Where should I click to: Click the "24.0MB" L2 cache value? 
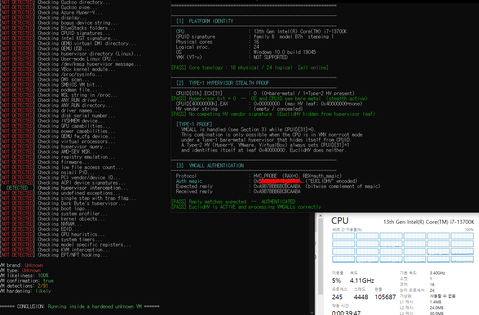[437, 308]
